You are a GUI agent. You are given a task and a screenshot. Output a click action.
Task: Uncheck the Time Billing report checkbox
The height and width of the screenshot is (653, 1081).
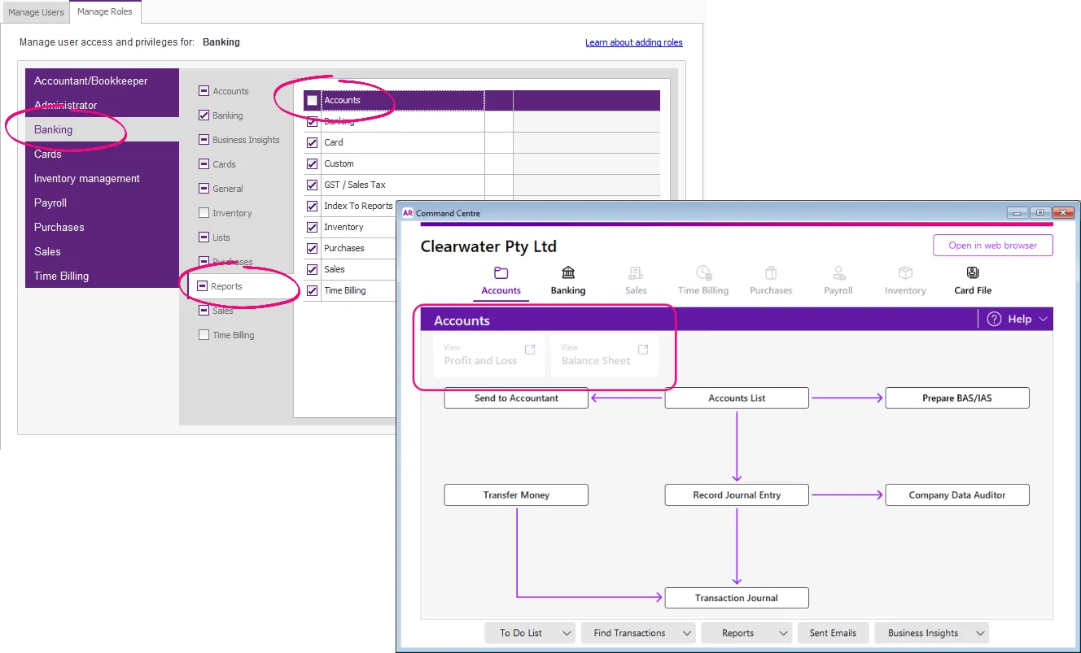pos(312,290)
